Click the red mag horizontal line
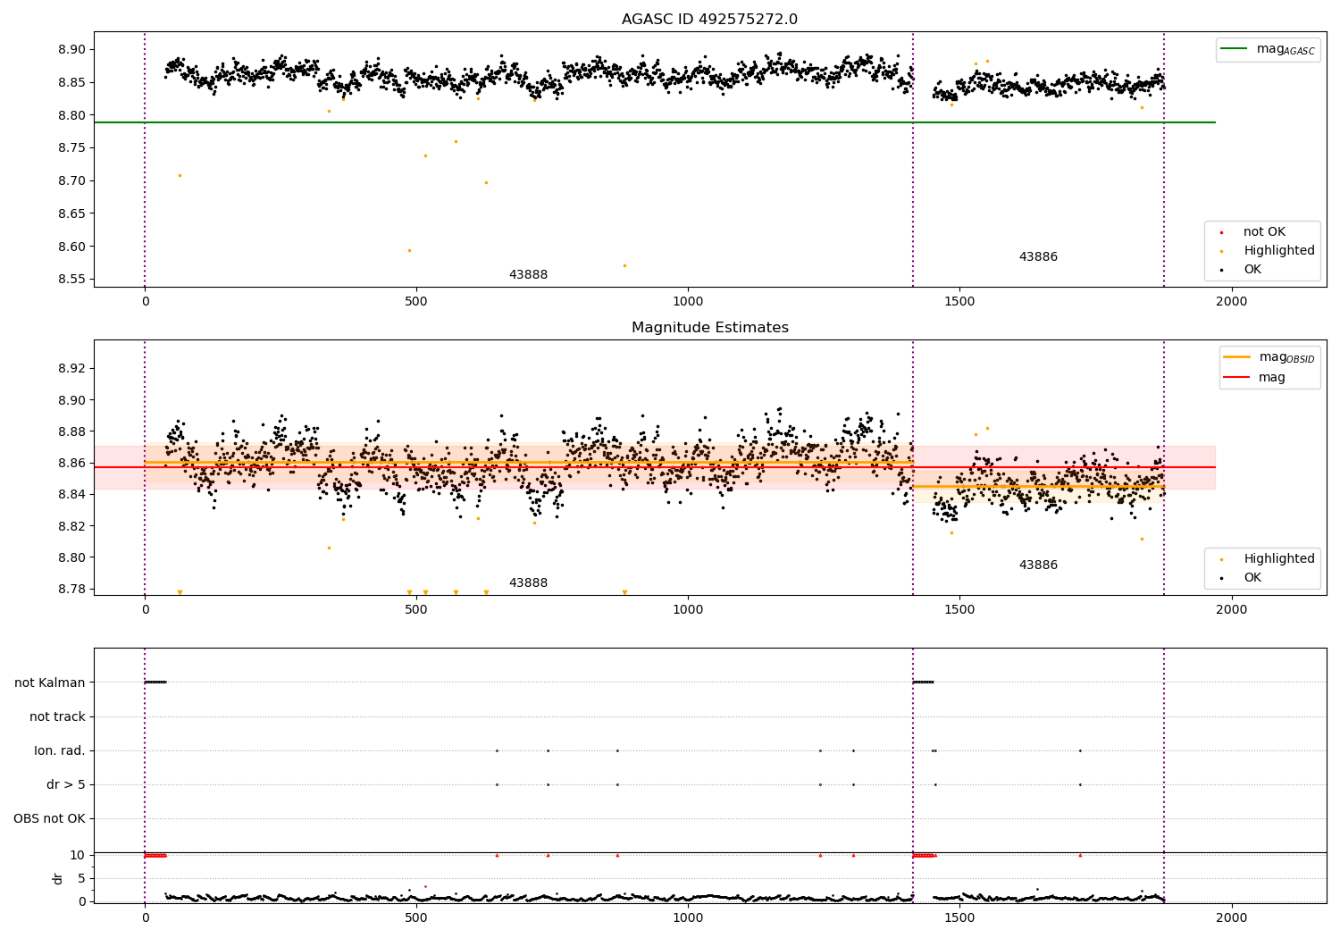This screenshot has width=1340, height=938. coord(654,467)
